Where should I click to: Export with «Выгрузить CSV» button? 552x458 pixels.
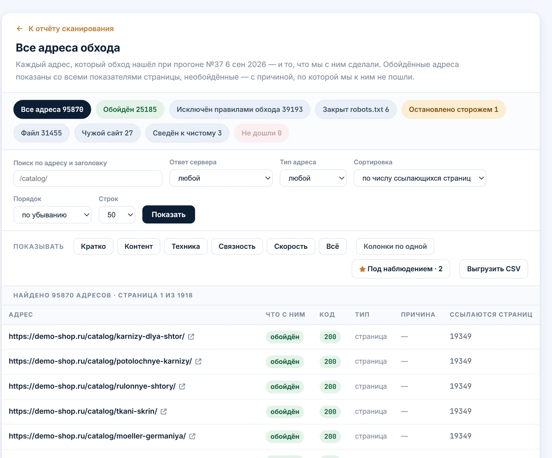coord(494,269)
